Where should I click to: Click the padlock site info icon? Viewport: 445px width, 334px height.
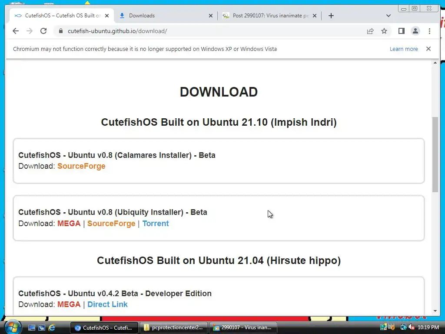tap(60, 31)
